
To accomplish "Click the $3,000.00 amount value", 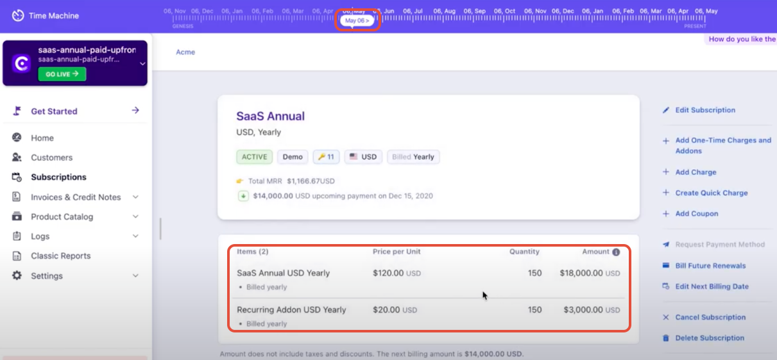I will [592, 309].
